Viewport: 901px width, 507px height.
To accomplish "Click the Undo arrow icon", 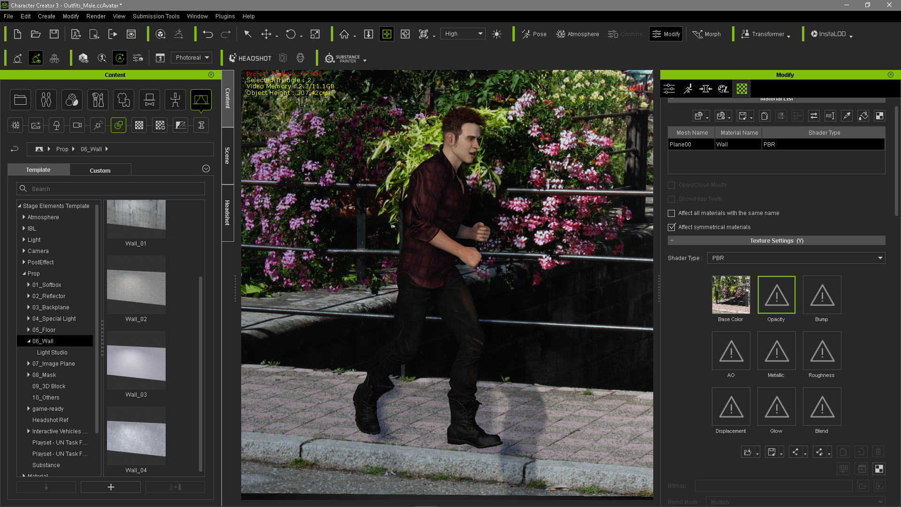I will 208,34.
